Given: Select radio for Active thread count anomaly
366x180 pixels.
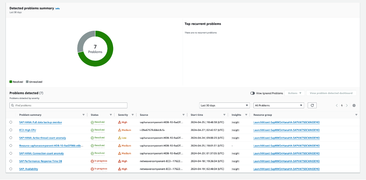Looking at the screenshot, I should pos(11,138).
